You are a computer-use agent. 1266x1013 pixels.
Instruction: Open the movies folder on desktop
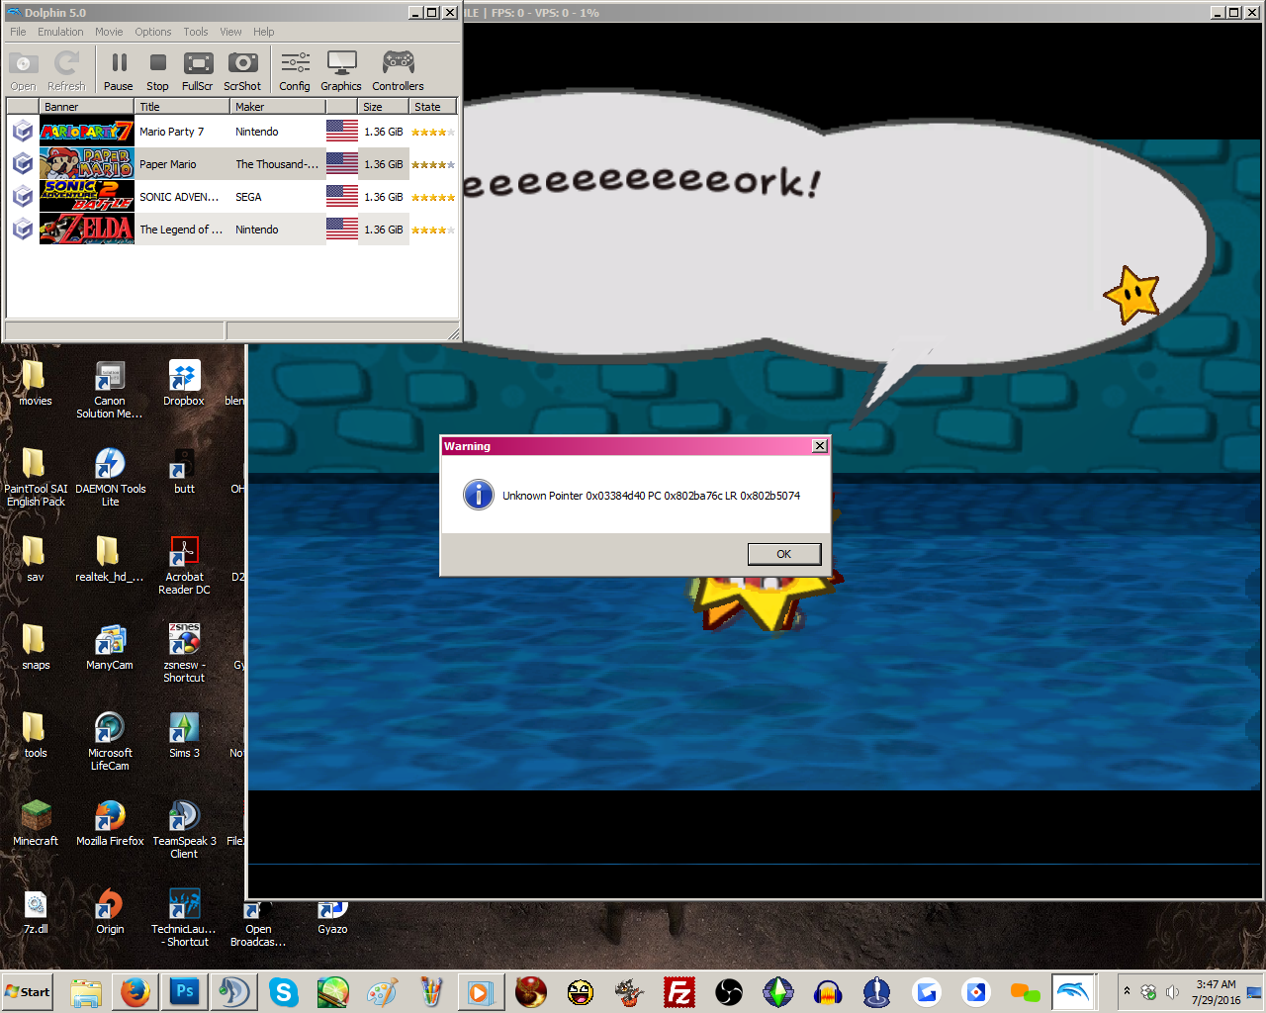[x=35, y=383]
